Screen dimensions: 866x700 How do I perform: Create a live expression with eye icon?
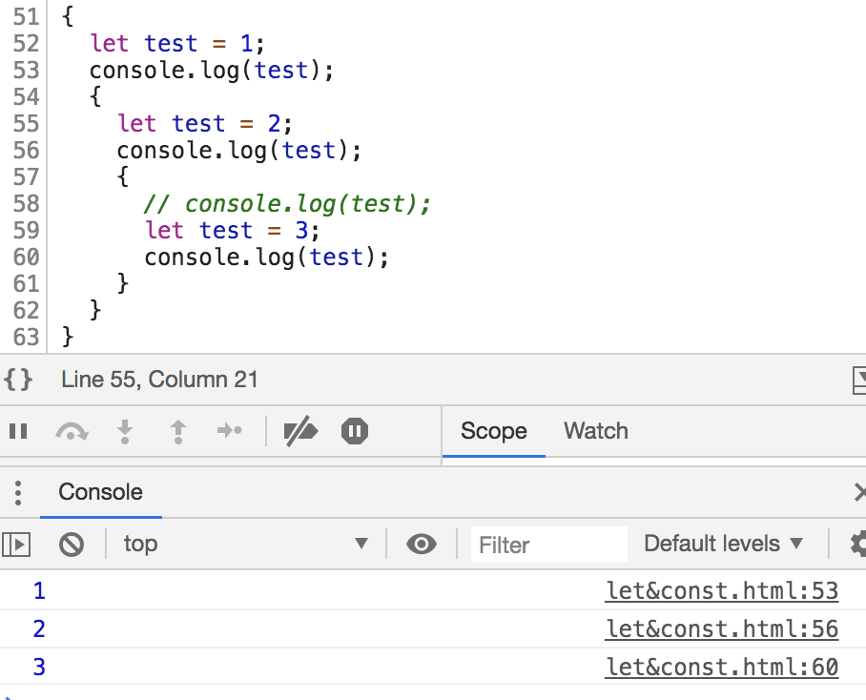[x=421, y=545]
